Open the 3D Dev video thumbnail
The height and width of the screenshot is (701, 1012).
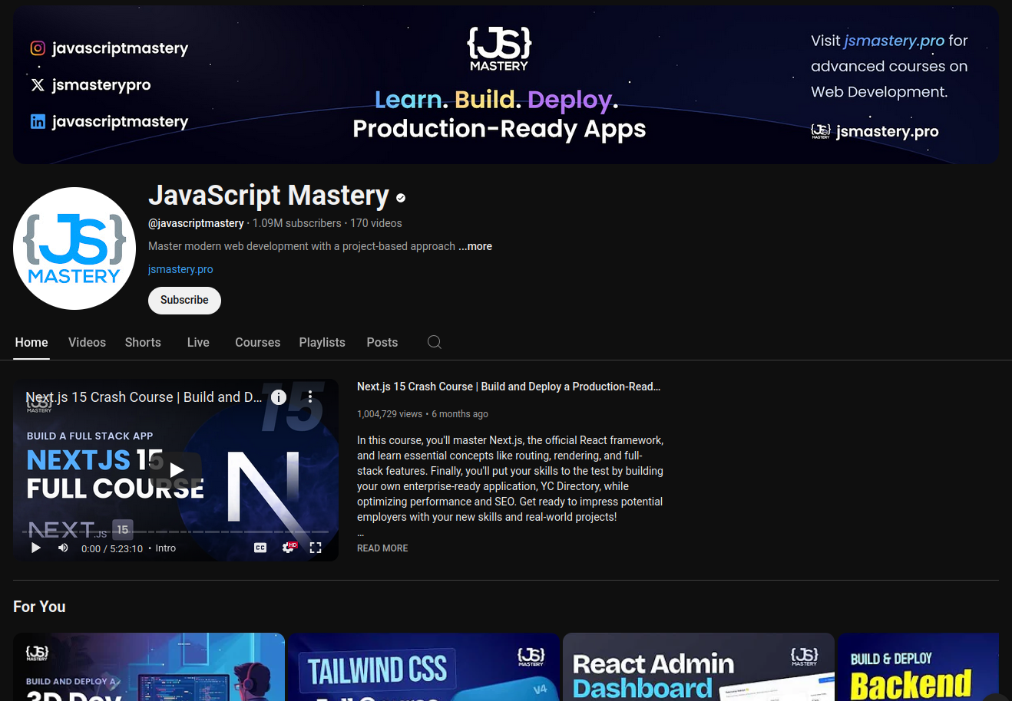149,666
